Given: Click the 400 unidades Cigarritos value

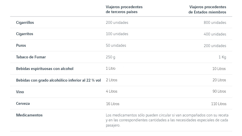Looking at the screenshot, I should (x=215, y=34).
